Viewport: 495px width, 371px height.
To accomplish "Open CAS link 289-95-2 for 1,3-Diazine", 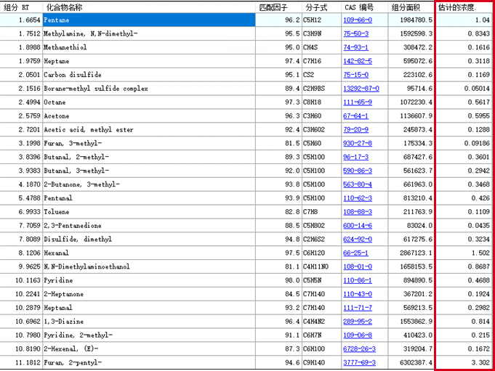I will [358, 322].
